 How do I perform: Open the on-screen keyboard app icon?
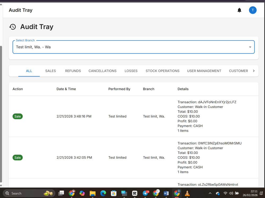(124, 193)
